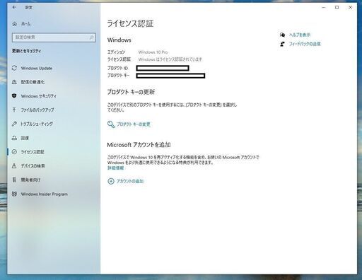
Task: Open the 詳細情報 link
Action: [x=116, y=168]
